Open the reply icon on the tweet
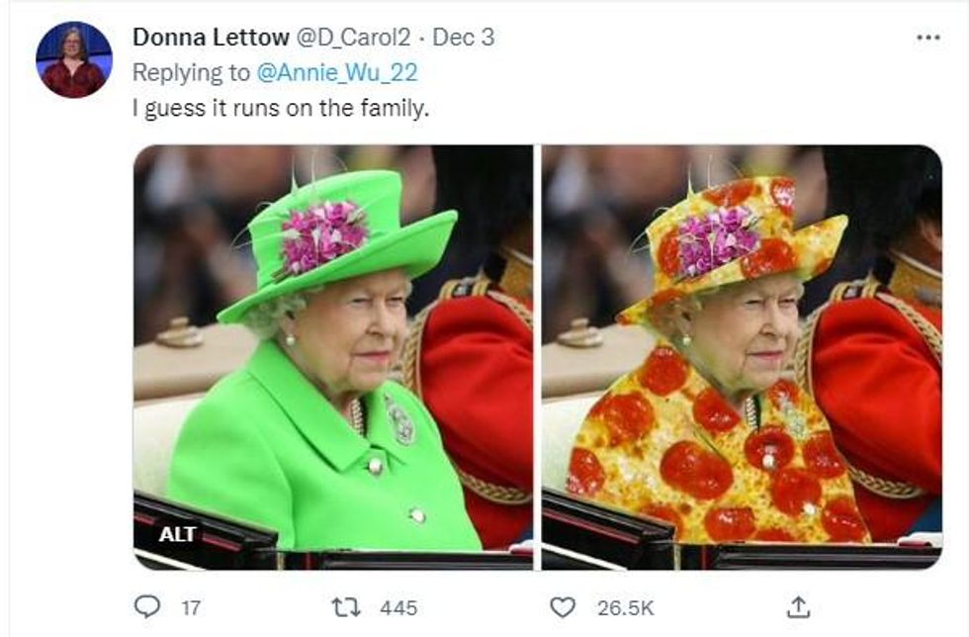Screen dimensions: 969x637 coord(147,606)
